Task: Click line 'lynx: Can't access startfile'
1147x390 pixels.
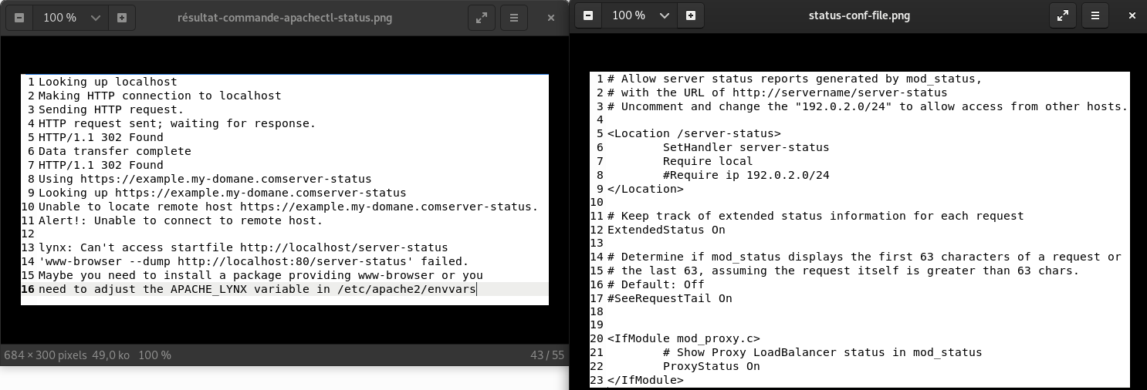Action: (x=243, y=247)
